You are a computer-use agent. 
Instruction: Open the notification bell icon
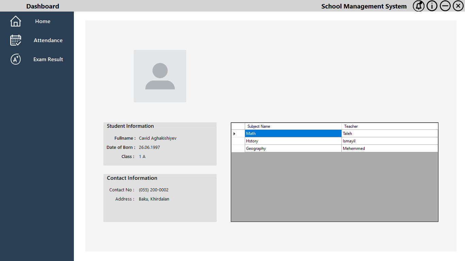418,6
